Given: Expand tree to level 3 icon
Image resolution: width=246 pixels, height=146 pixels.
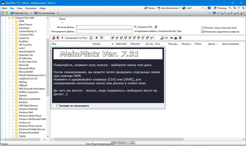Looking at the screenshot, I should [126, 38].
